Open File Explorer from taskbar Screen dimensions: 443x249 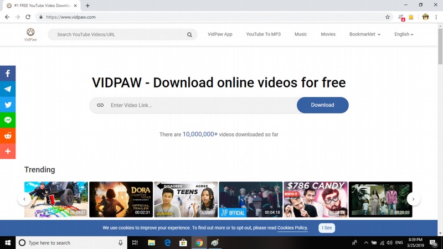pos(151,242)
